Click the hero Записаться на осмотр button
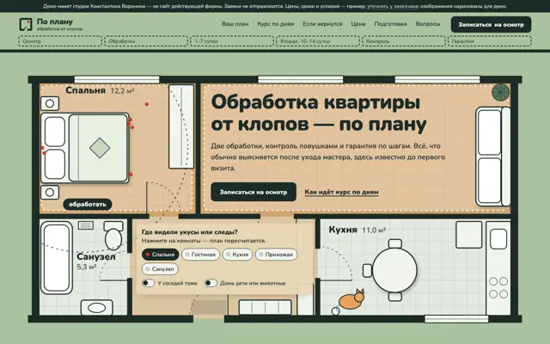Image resolution: width=550 pixels, height=344 pixels. (x=254, y=192)
